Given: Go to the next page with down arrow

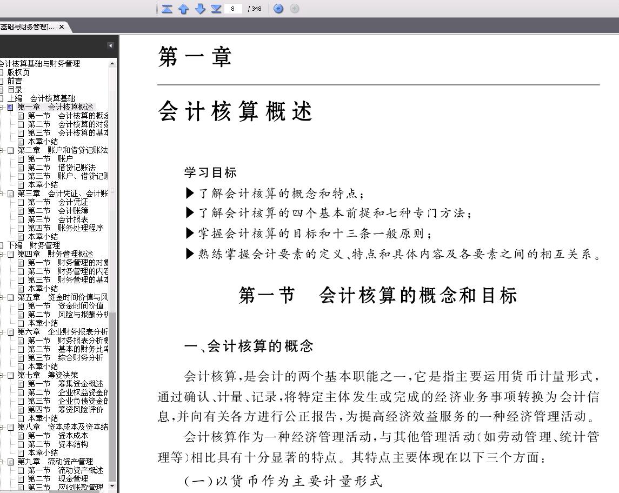Looking at the screenshot, I should (x=200, y=9).
